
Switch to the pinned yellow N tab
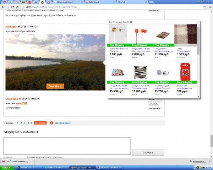click(23, 2)
